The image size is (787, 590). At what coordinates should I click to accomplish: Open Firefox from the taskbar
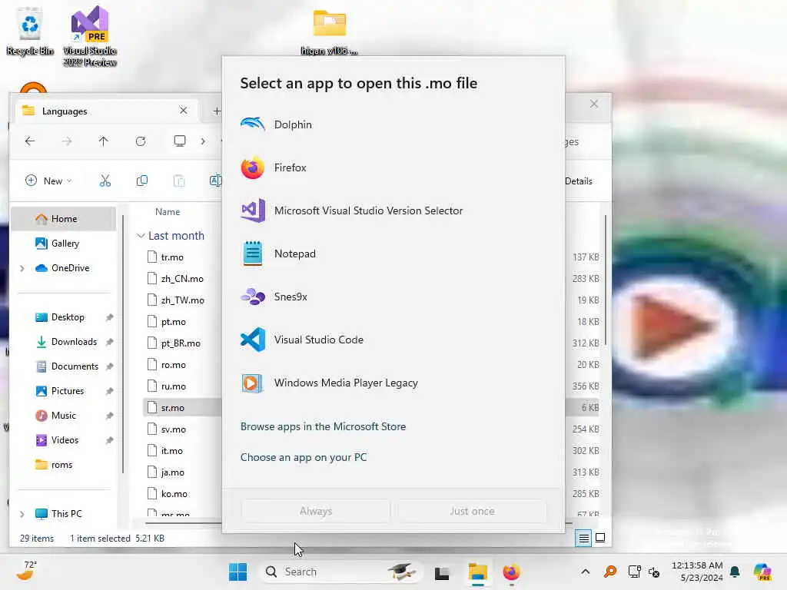point(511,572)
